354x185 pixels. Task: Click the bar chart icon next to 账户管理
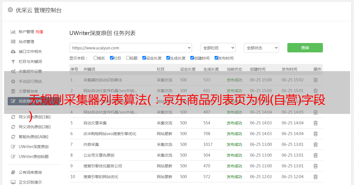coord(13,32)
